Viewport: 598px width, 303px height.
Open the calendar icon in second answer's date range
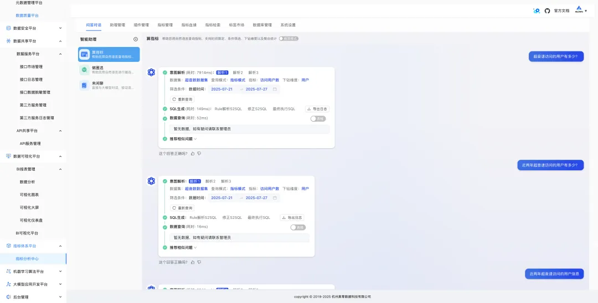275,198
